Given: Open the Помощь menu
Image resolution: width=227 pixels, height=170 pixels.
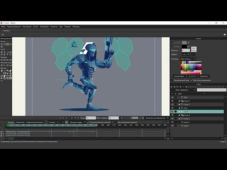Looking at the screenshot, I should click(76, 26).
